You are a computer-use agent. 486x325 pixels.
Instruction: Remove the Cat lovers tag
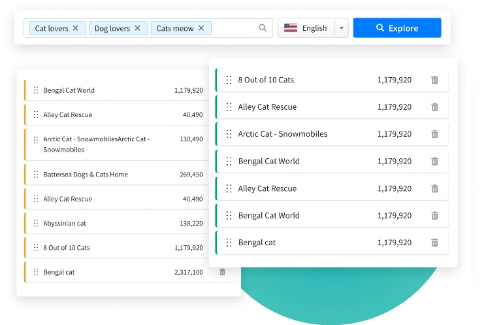tap(75, 28)
